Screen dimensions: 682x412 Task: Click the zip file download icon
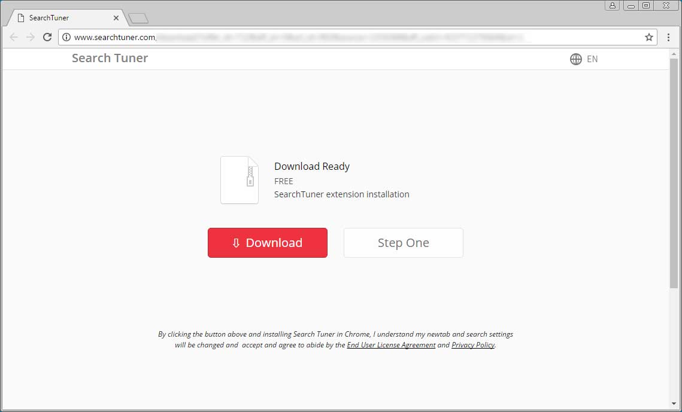(x=240, y=180)
